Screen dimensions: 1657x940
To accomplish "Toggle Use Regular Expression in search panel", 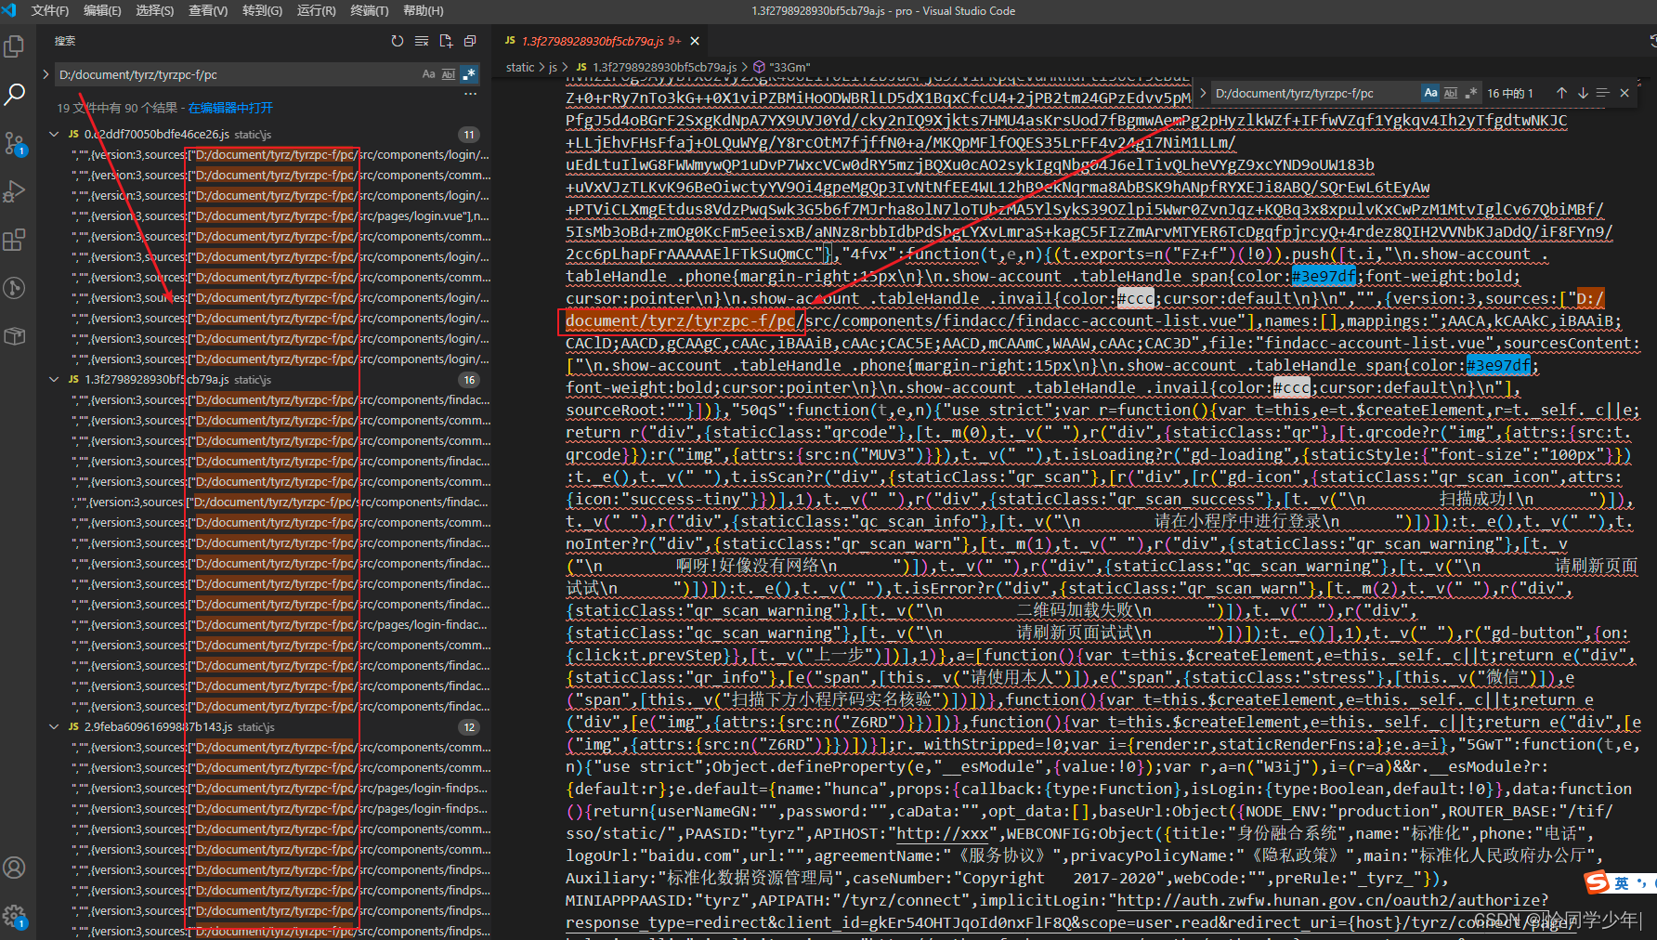I will point(469,74).
